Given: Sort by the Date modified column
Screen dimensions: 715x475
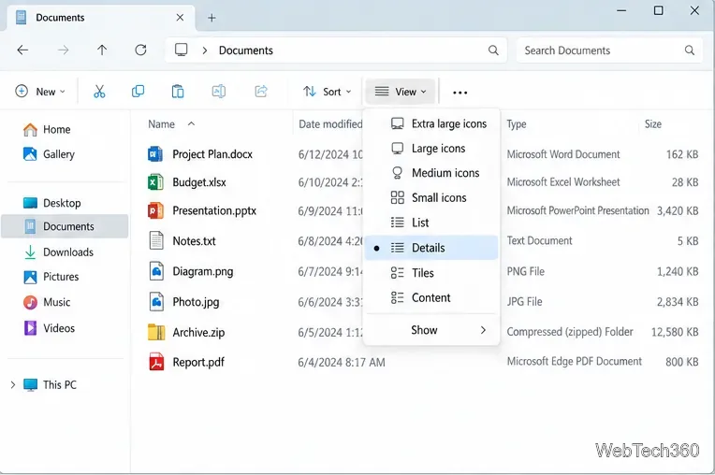Looking at the screenshot, I should coord(330,123).
